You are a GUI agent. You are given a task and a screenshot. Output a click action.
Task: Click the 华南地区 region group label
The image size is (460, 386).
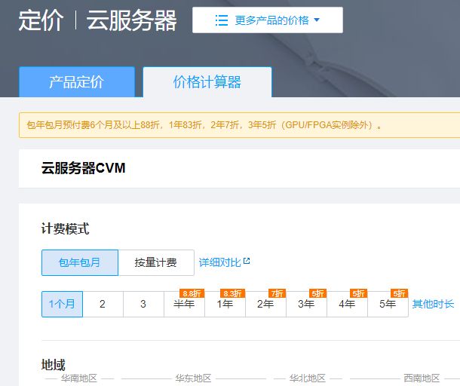click(x=79, y=378)
